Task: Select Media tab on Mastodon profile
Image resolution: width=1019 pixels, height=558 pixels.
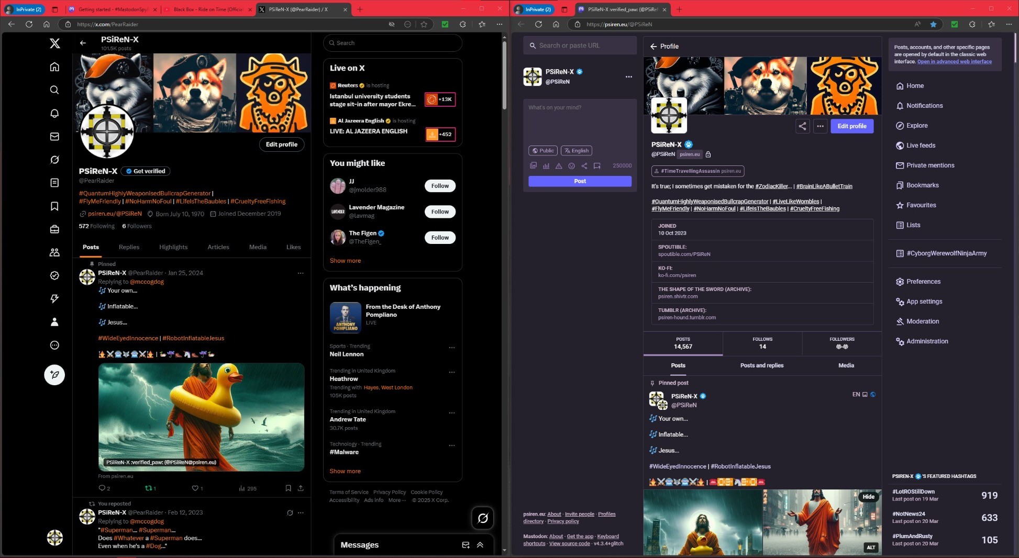Action: coord(846,366)
